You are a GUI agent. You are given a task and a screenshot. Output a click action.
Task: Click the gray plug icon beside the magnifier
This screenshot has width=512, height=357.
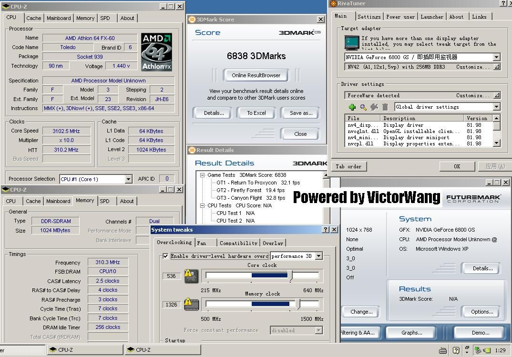coord(374,107)
